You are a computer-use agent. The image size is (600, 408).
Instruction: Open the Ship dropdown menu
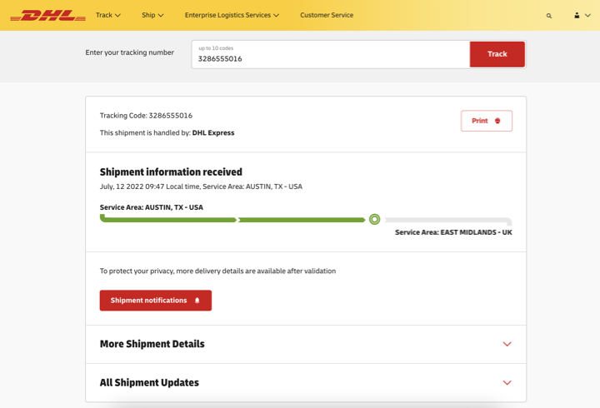pyautogui.click(x=152, y=15)
